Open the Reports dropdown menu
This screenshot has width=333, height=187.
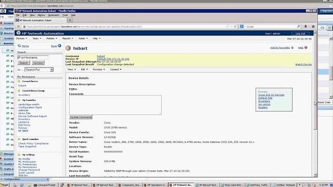tap(68, 38)
